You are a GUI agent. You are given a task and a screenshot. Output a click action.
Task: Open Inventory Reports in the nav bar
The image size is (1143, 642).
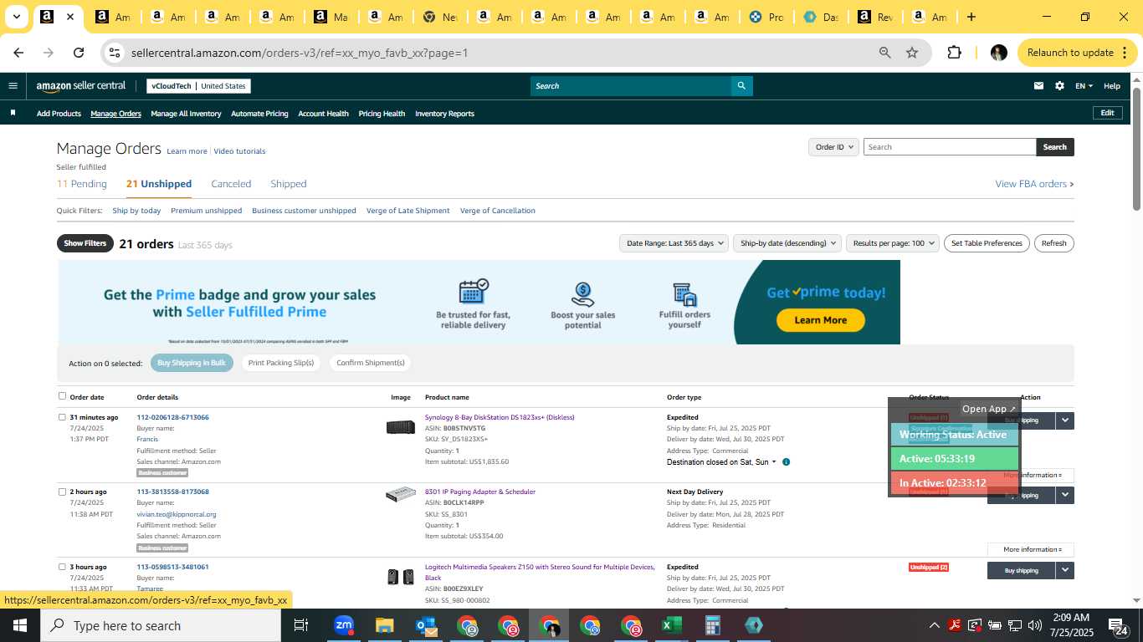[x=444, y=114]
